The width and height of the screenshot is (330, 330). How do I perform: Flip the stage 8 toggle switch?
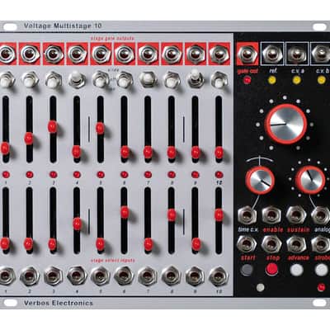172,79
